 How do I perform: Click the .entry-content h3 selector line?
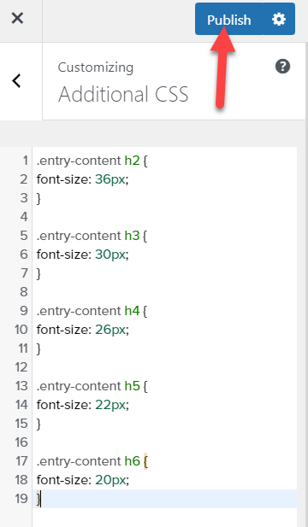[92, 236]
